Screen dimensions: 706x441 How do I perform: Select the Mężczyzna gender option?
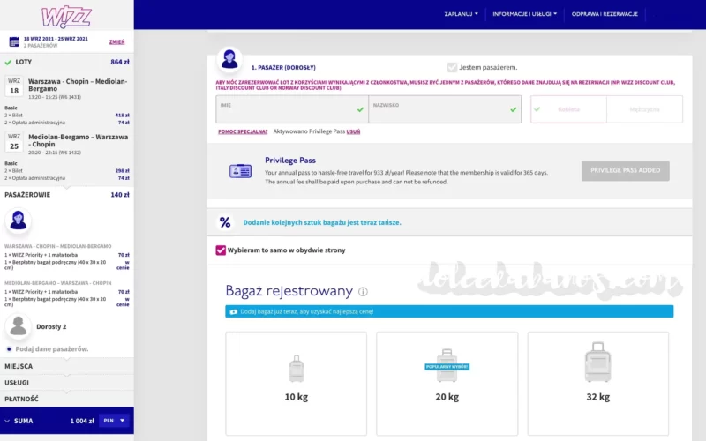(645, 109)
